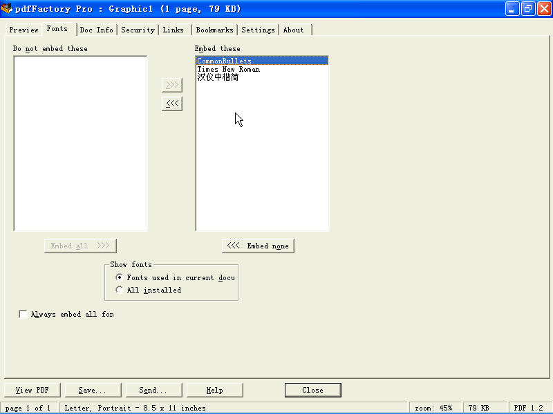
Task: Click the 'Do not embed these' list box
Action: [x=80, y=144]
